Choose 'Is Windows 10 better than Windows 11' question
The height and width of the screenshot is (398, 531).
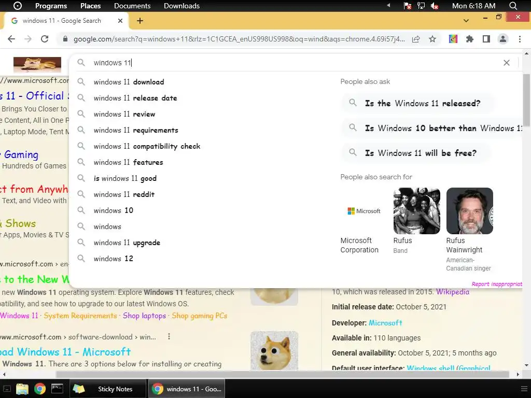432,129
